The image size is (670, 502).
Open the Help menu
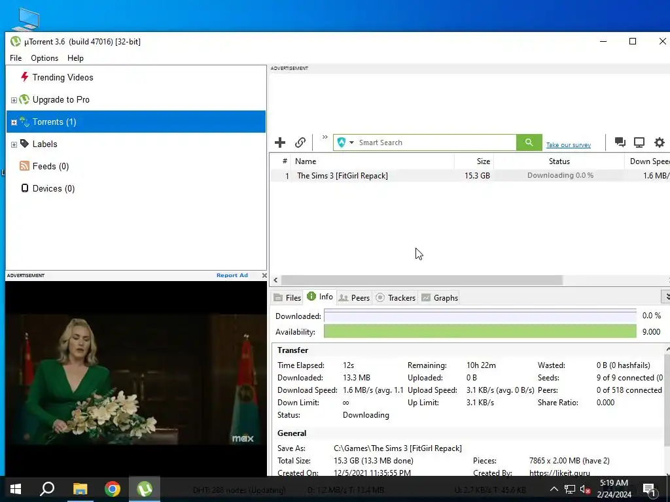click(x=75, y=58)
